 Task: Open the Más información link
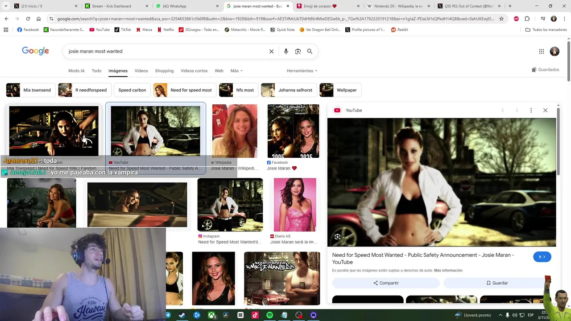[x=448, y=270]
